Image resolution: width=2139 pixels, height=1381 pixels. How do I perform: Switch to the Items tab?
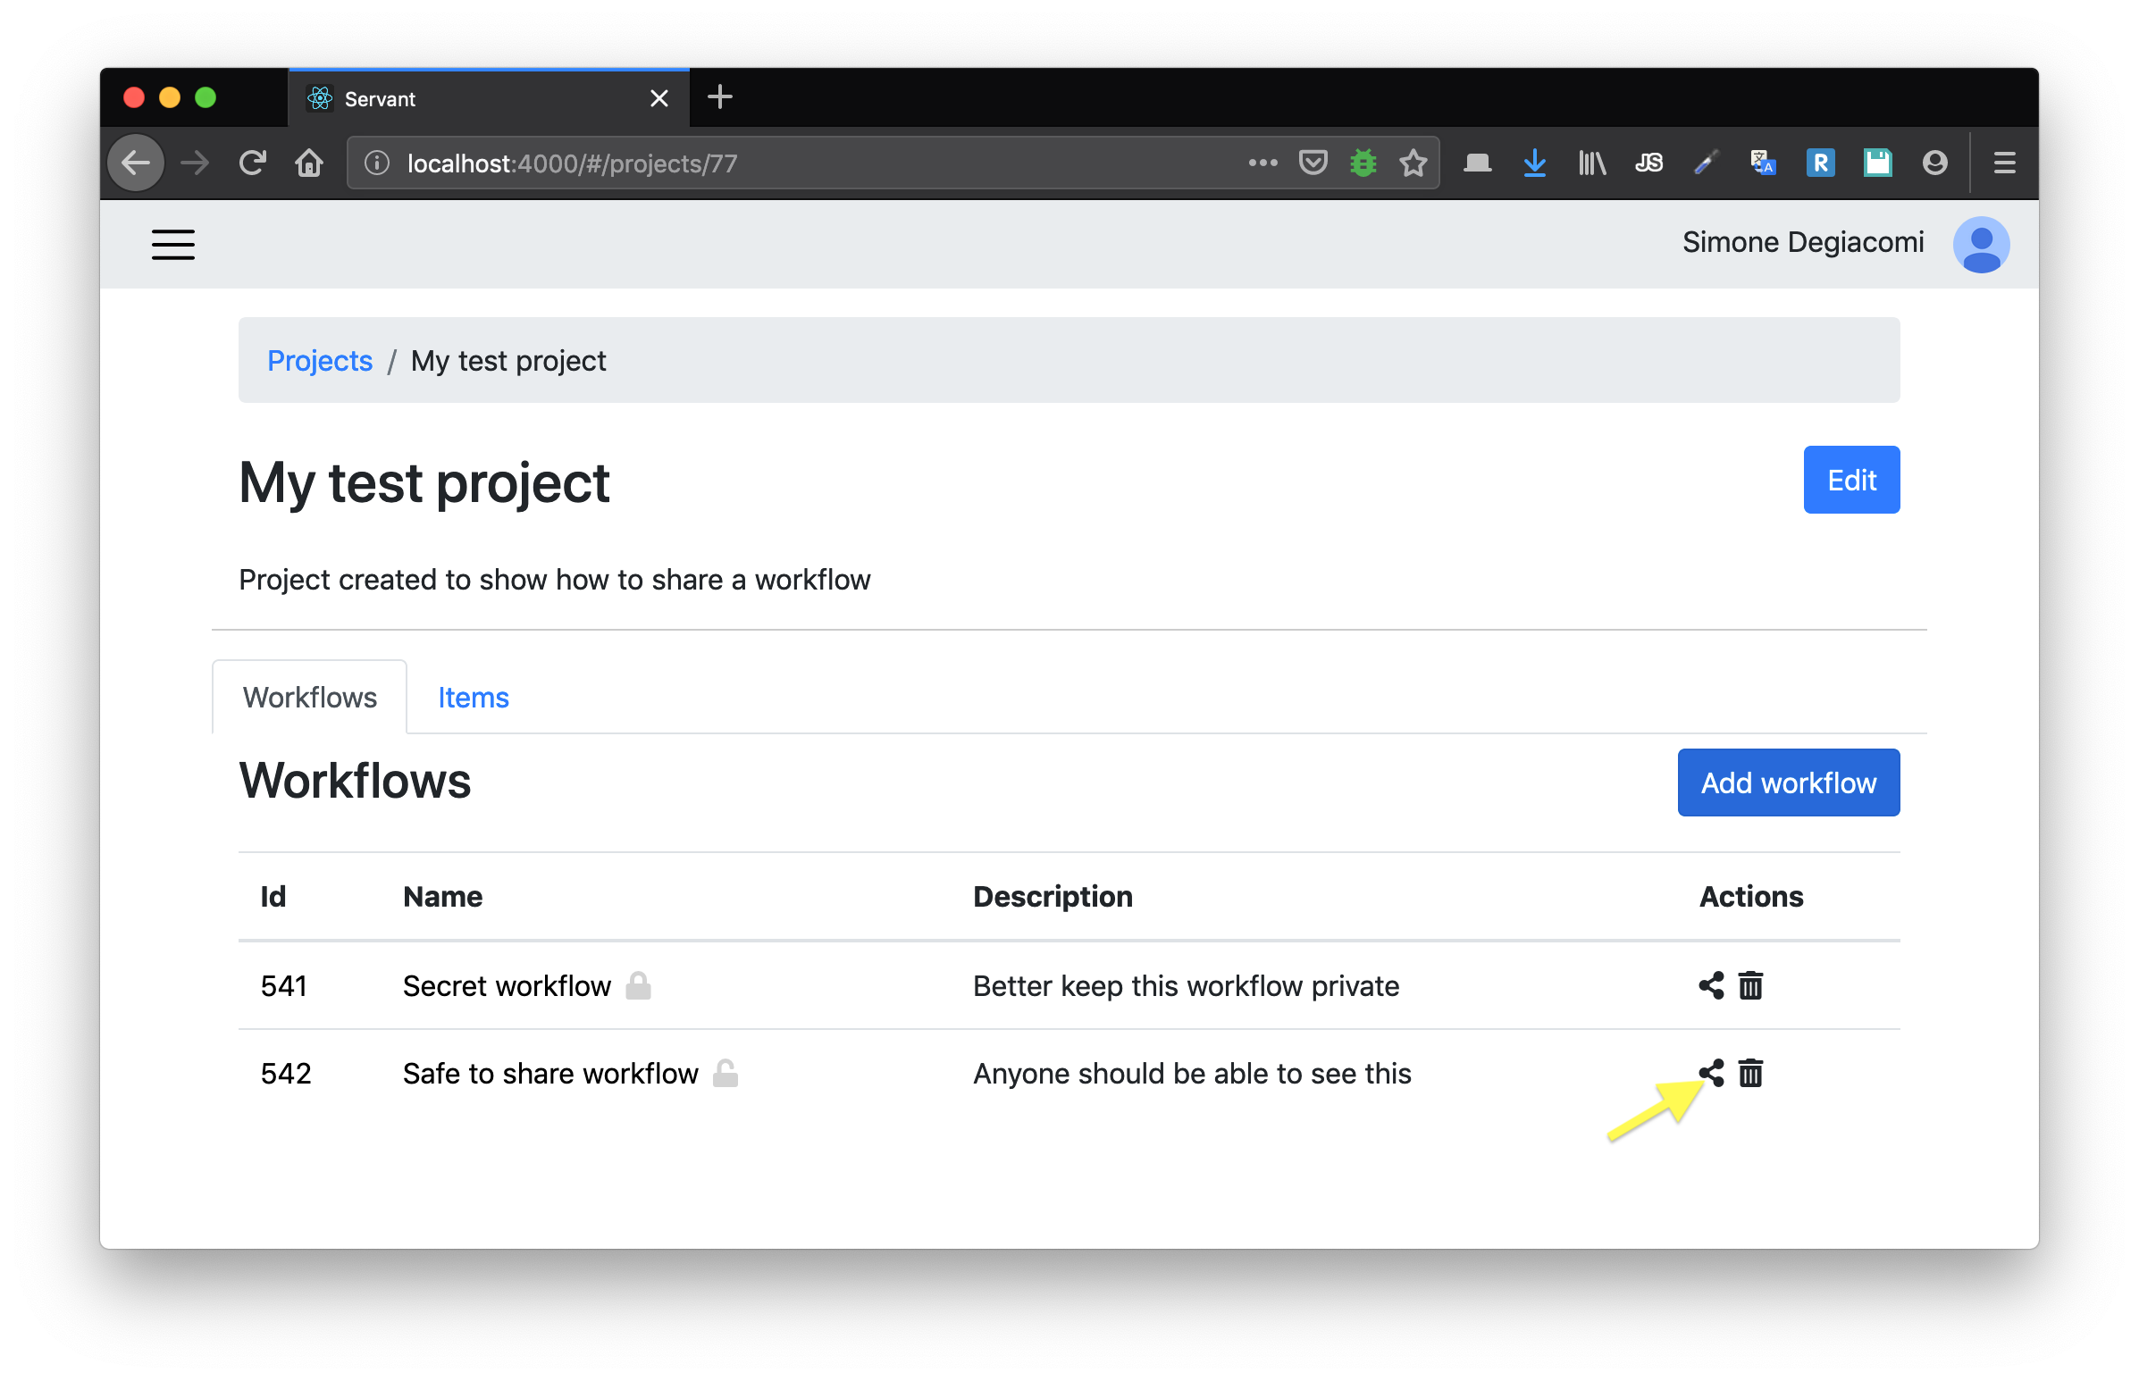coord(473,698)
